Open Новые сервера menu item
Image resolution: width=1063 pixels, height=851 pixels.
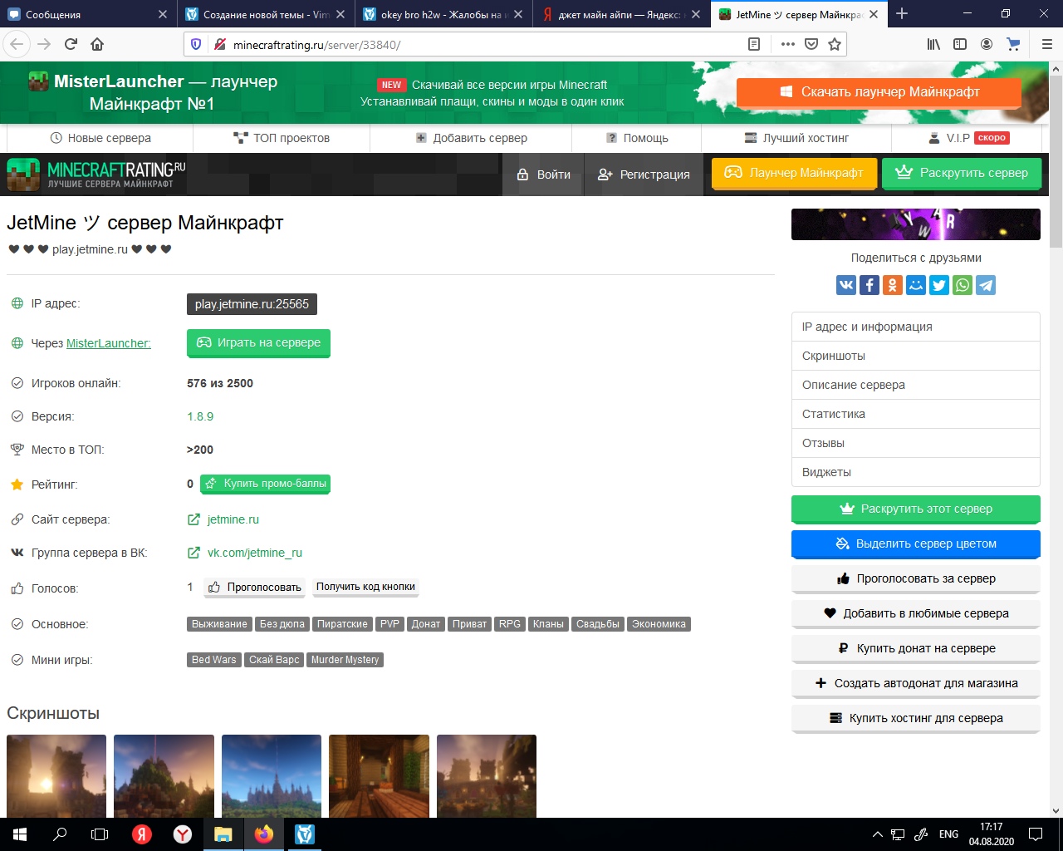[100, 138]
